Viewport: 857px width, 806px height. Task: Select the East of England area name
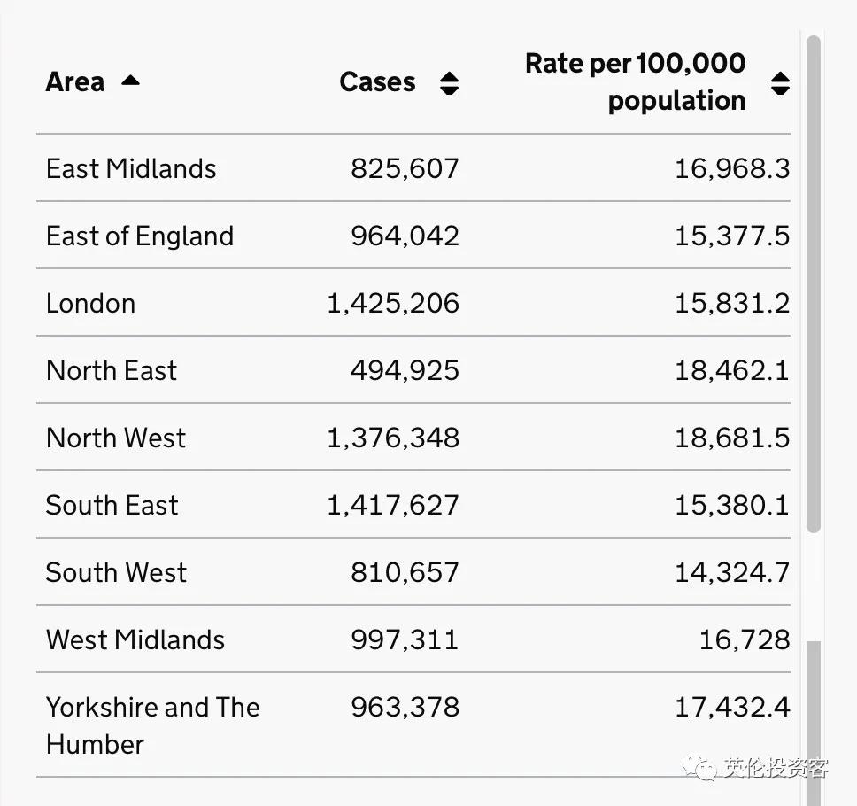[140, 236]
